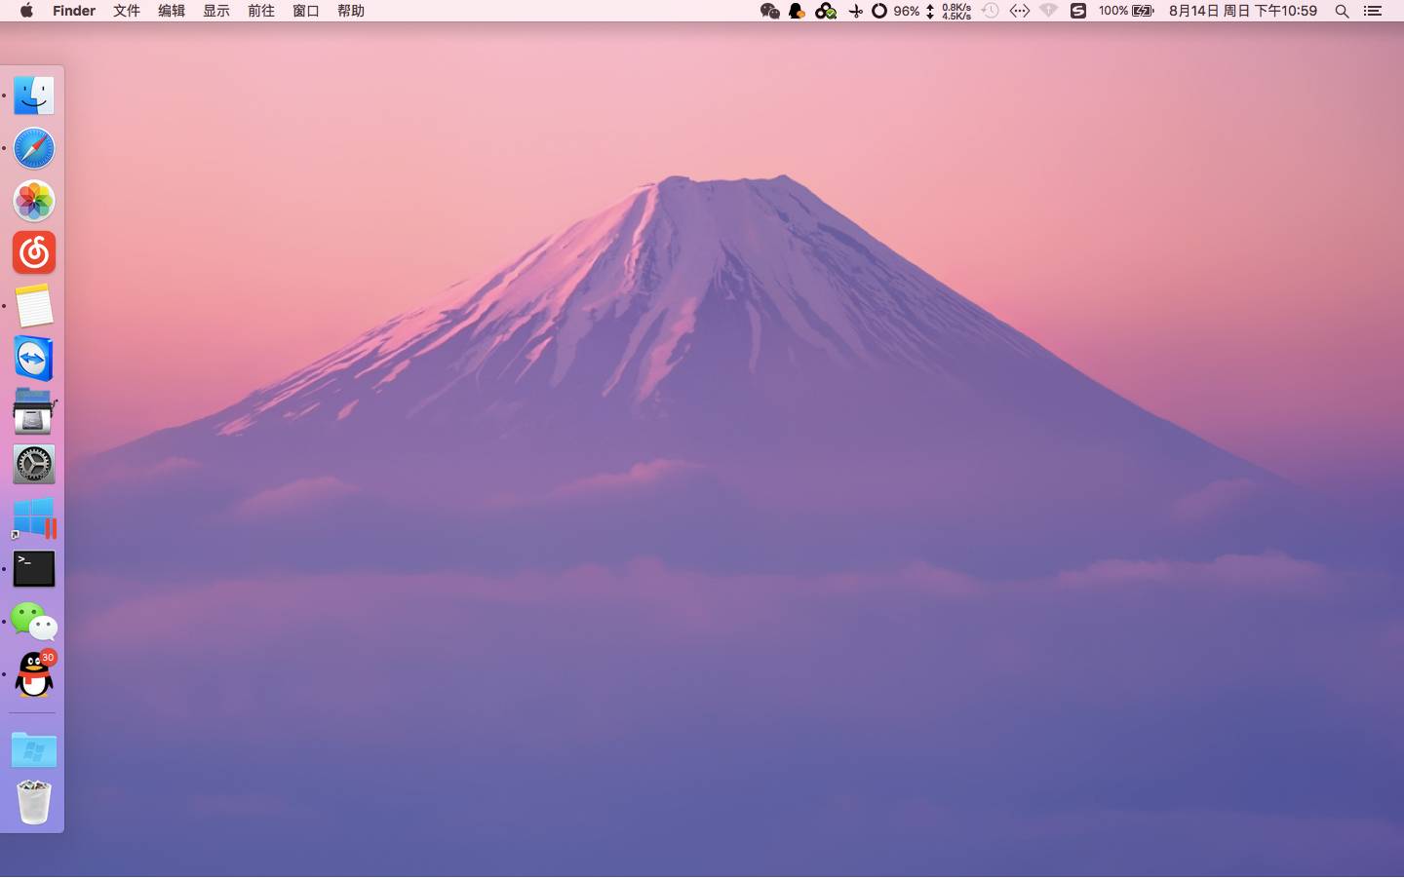Launch Terminal from the dock

click(34, 569)
